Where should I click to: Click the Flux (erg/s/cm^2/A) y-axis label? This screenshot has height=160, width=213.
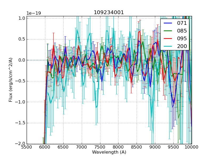pyautogui.click(x=11, y=80)
